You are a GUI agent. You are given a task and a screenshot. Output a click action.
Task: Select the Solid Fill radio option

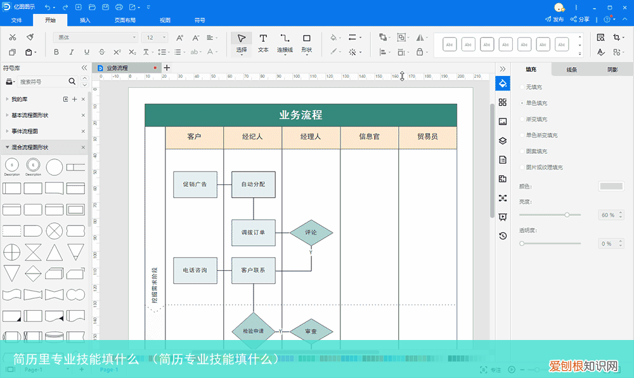point(522,103)
